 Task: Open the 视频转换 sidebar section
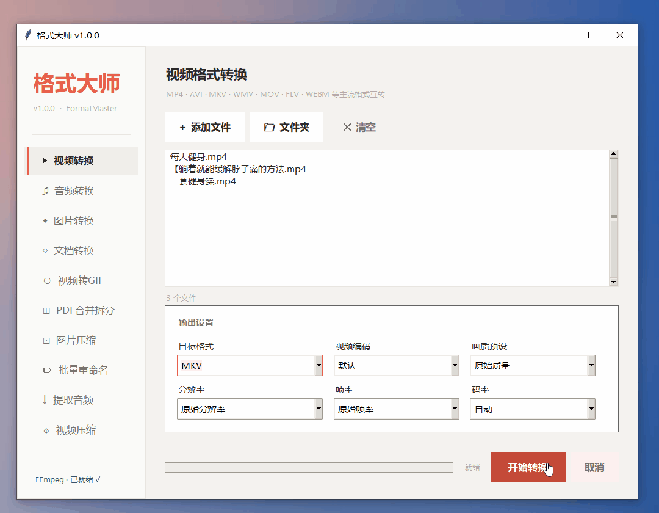click(x=82, y=161)
